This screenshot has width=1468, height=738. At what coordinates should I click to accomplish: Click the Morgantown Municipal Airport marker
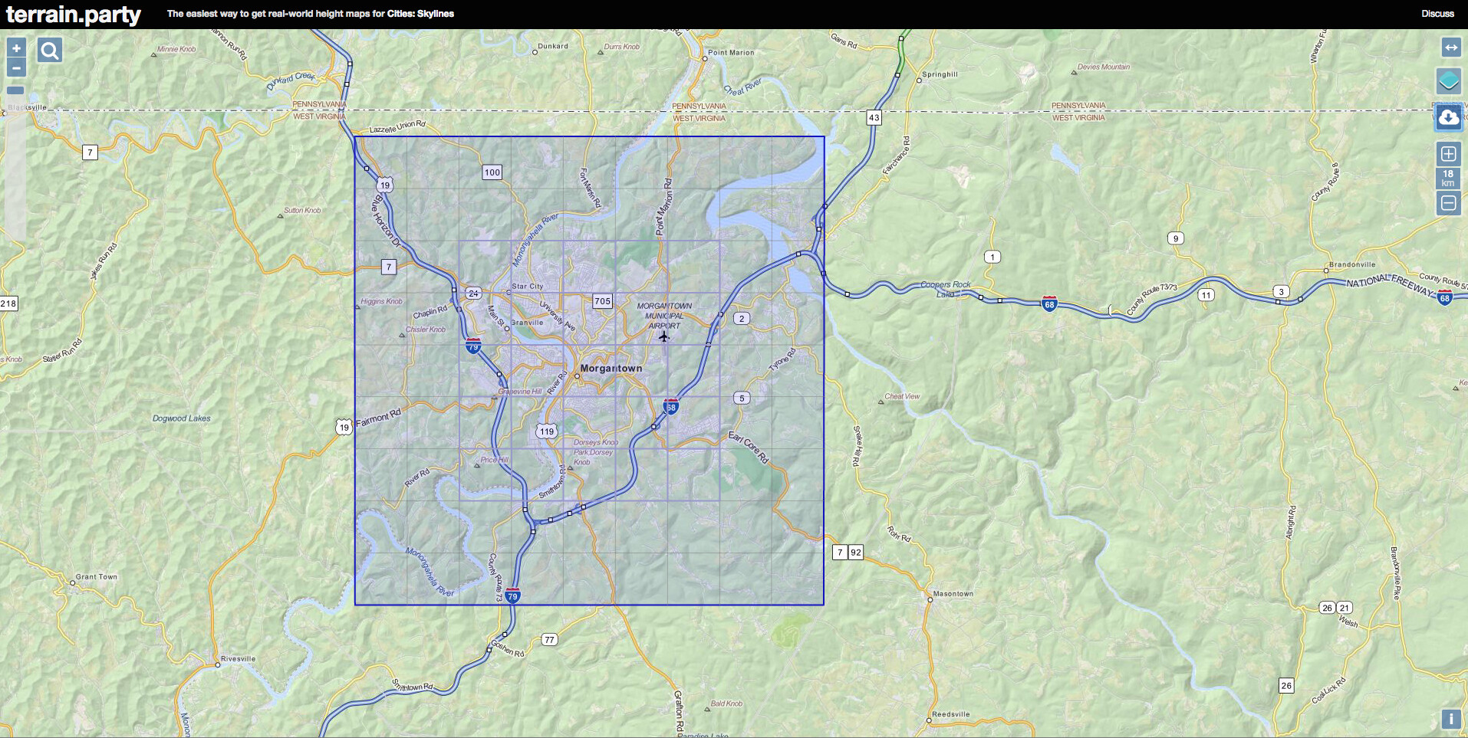point(663,336)
